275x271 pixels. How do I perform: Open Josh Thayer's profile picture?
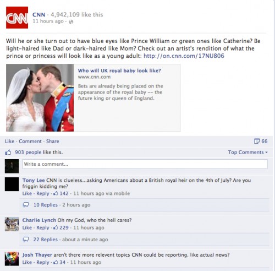pyautogui.click(x=12, y=259)
